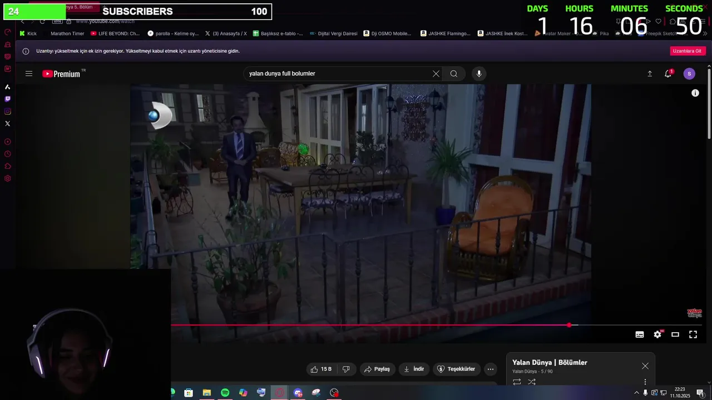712x400 pixels.
Task: Enter fullscreen video mode
Action: pos(693,334)
